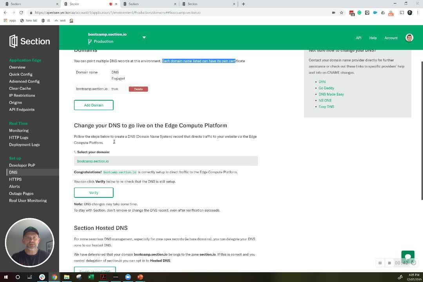Go back to previous page
Viewport: 423px width, 282px height.
[5, 13]
